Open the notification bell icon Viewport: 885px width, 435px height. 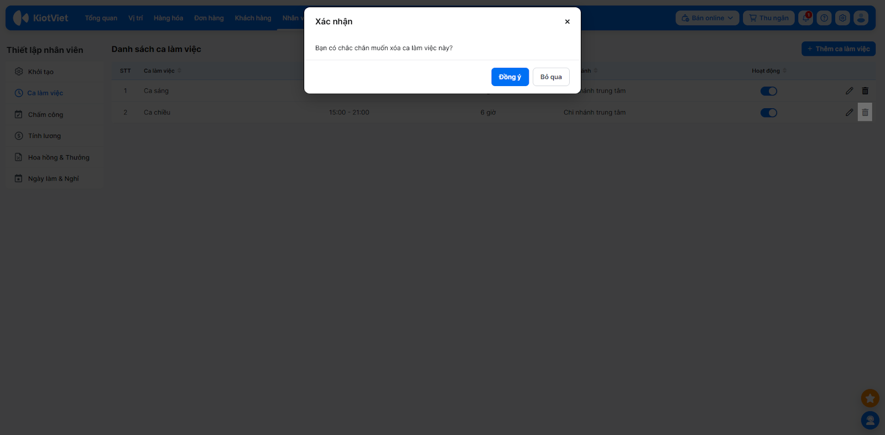(x=806, y=18)
